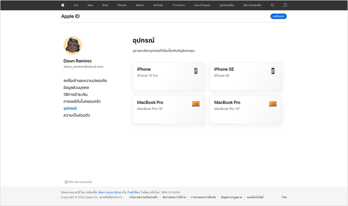This screenshot has width=348, height=206.
Task: Click the iPhone SE device icon
Action: tap(273, 71)
